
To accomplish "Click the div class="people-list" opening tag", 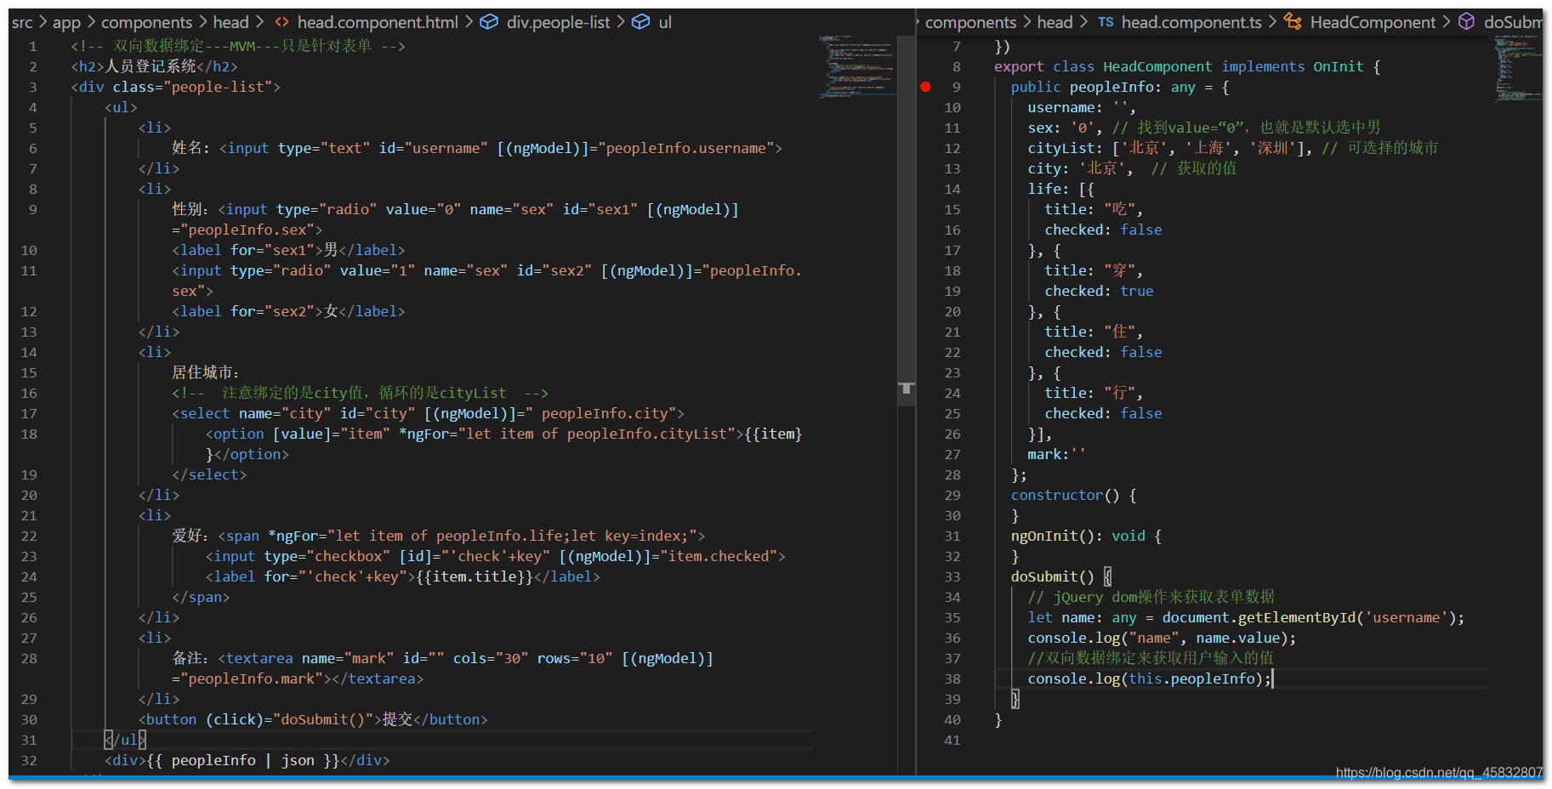I will [x=175, y=87].
